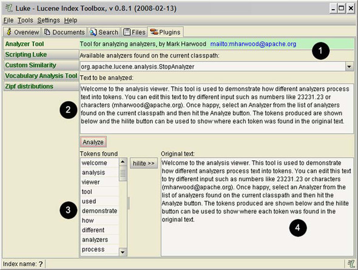This screenshot has width=358, height=270.
Task: Minimize the Luke window
Action: (333, 8)
